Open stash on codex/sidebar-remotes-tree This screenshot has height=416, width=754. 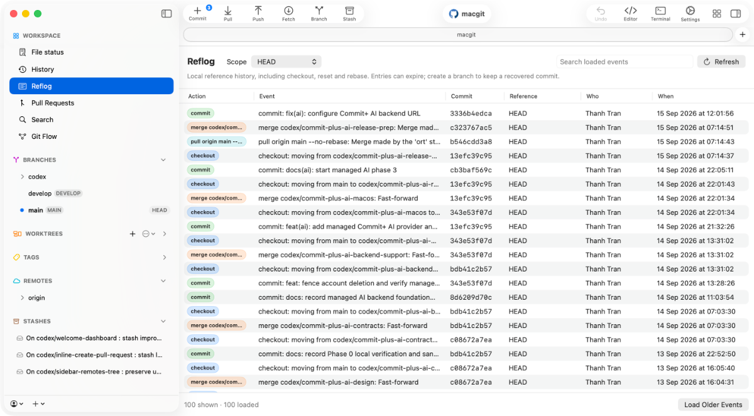[91, 371]
